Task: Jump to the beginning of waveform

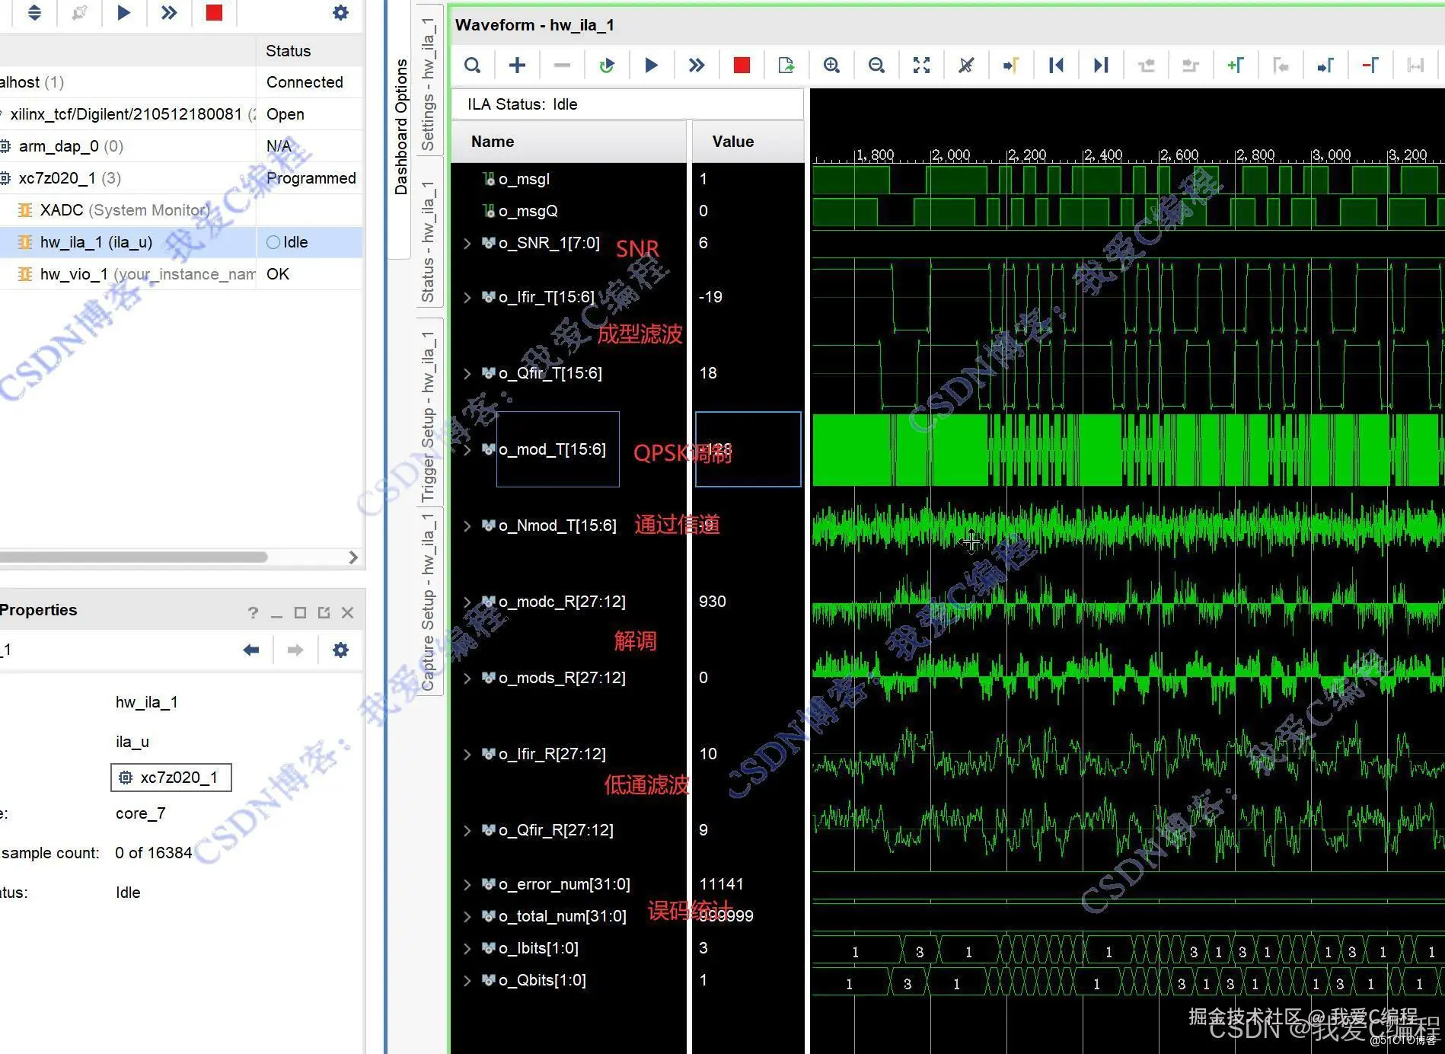Action: pyautogui.click(x=1056, y=65)
